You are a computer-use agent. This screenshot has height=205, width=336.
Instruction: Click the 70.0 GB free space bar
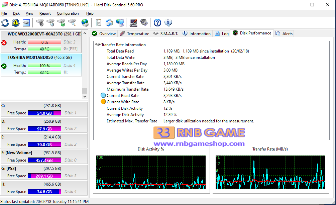(44, 144)
